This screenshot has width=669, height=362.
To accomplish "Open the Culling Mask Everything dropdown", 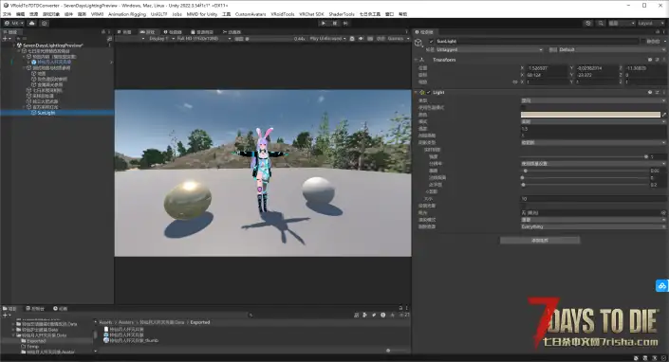I will [x=593, y=227].
